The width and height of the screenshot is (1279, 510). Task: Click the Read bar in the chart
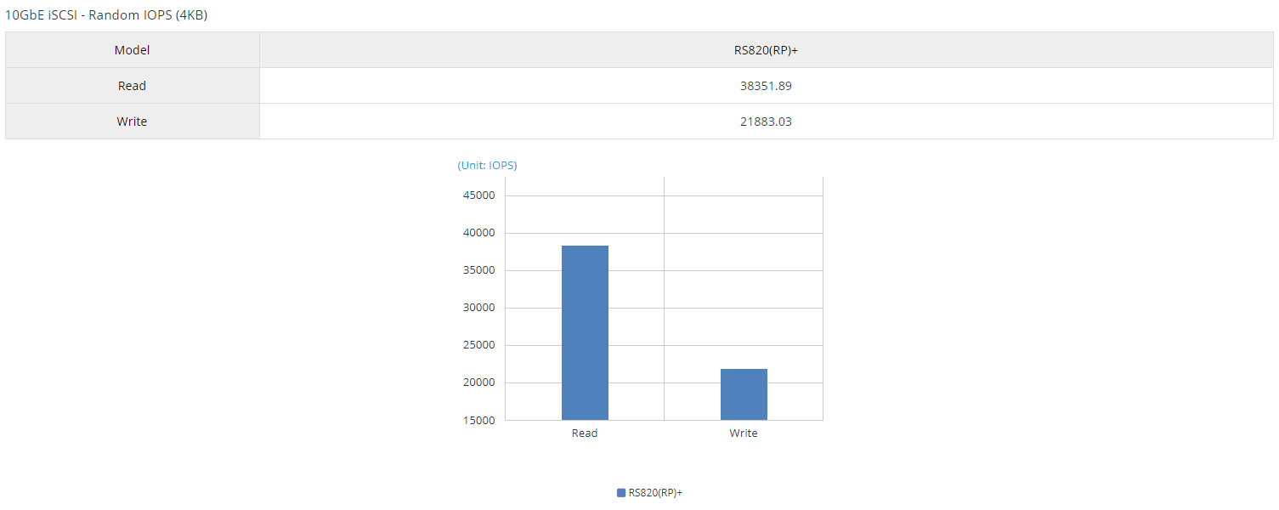coord(585,332)
